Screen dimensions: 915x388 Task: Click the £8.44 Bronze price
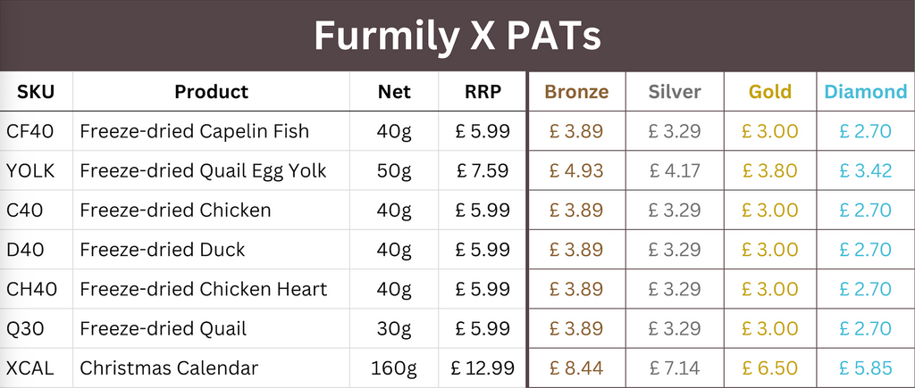[576, 367]
